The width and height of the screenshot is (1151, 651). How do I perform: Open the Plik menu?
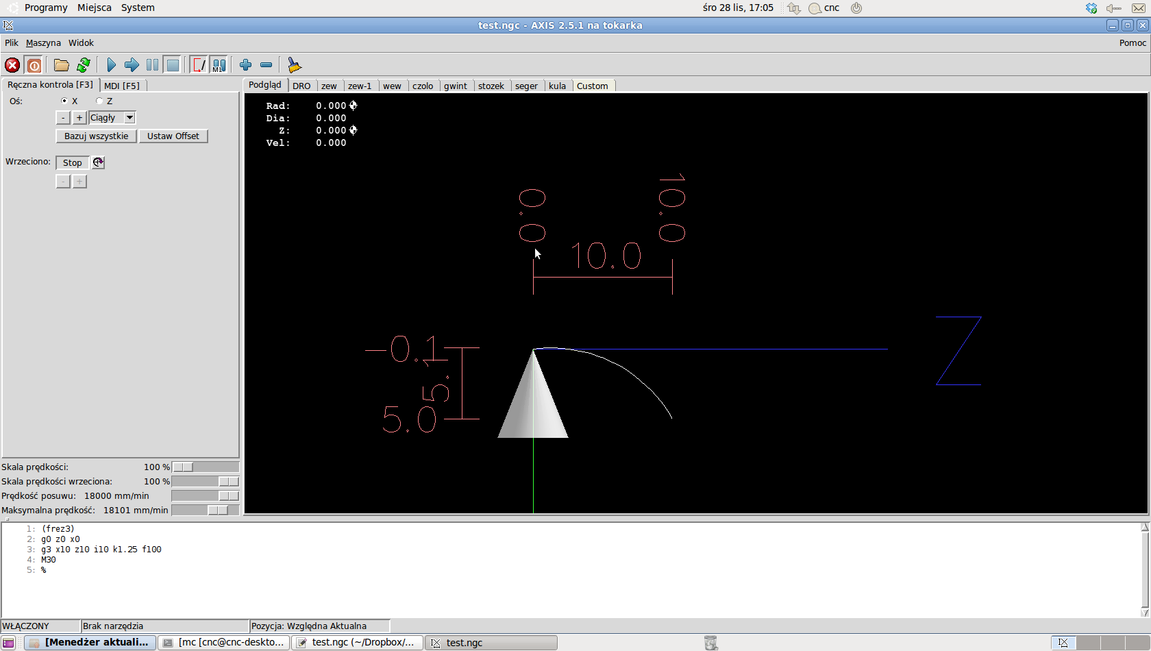click(x=12, y=42)
